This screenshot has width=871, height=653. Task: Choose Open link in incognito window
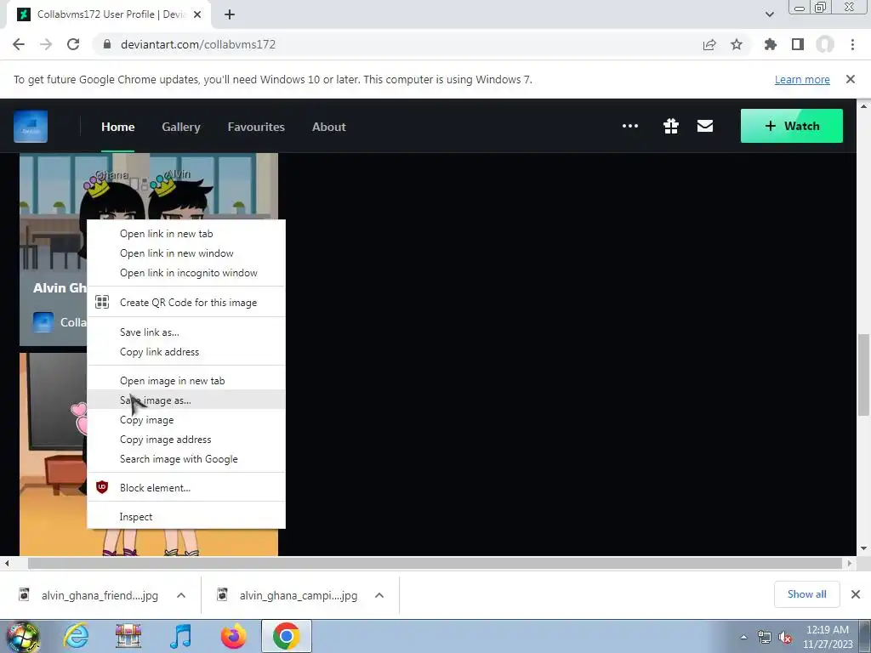186,273
